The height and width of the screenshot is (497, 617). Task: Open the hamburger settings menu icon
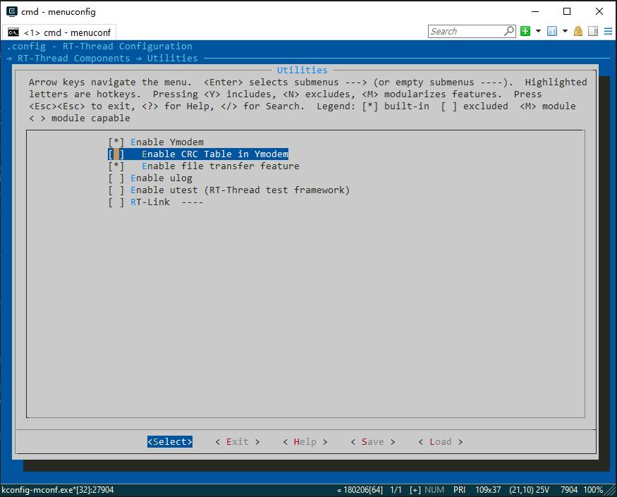[608, 31]
